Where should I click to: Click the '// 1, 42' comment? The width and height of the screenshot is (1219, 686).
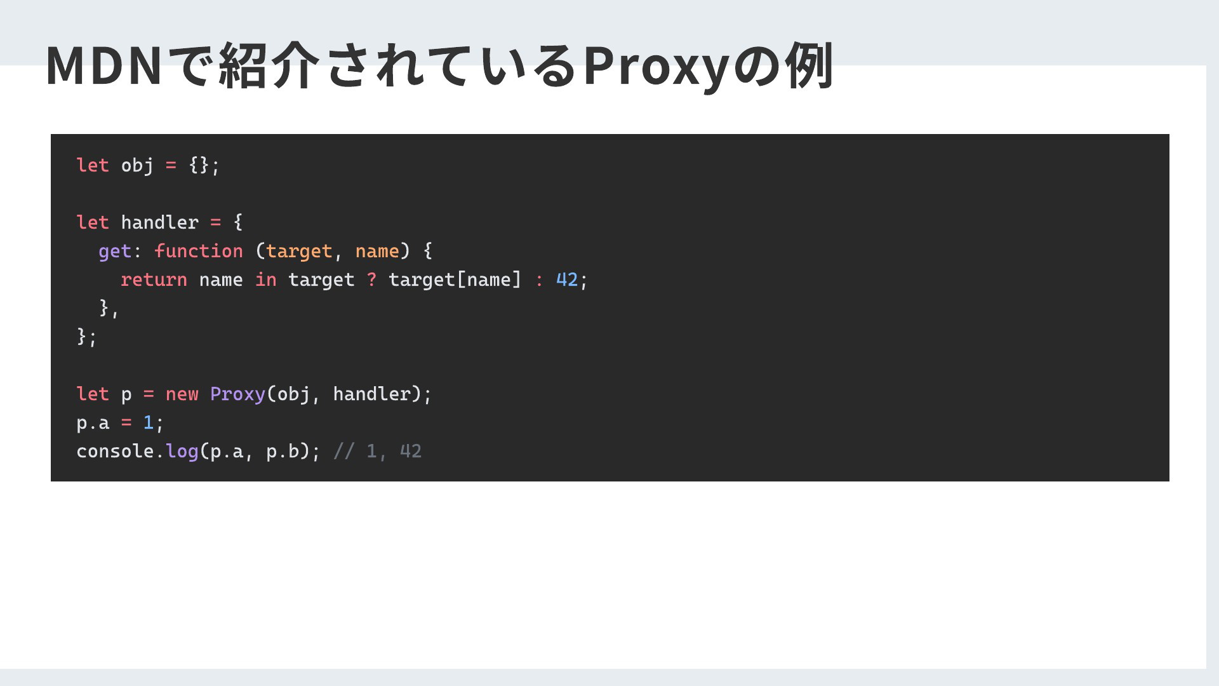(377, 451)
